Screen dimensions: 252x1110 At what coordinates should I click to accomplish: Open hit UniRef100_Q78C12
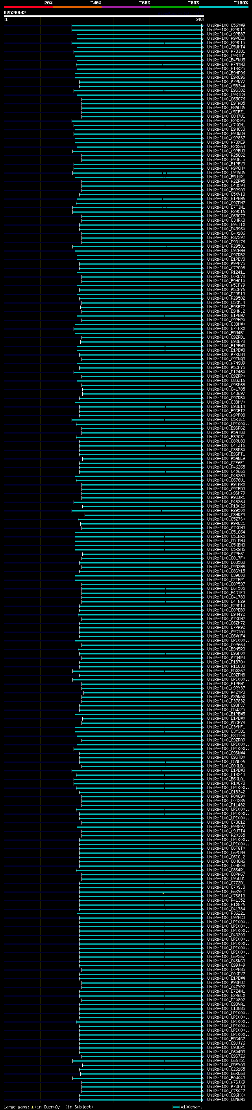(x=226, y=822)
